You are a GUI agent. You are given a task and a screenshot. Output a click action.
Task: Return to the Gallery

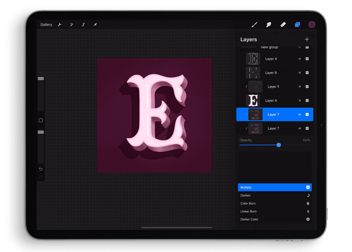pos(46,25)
